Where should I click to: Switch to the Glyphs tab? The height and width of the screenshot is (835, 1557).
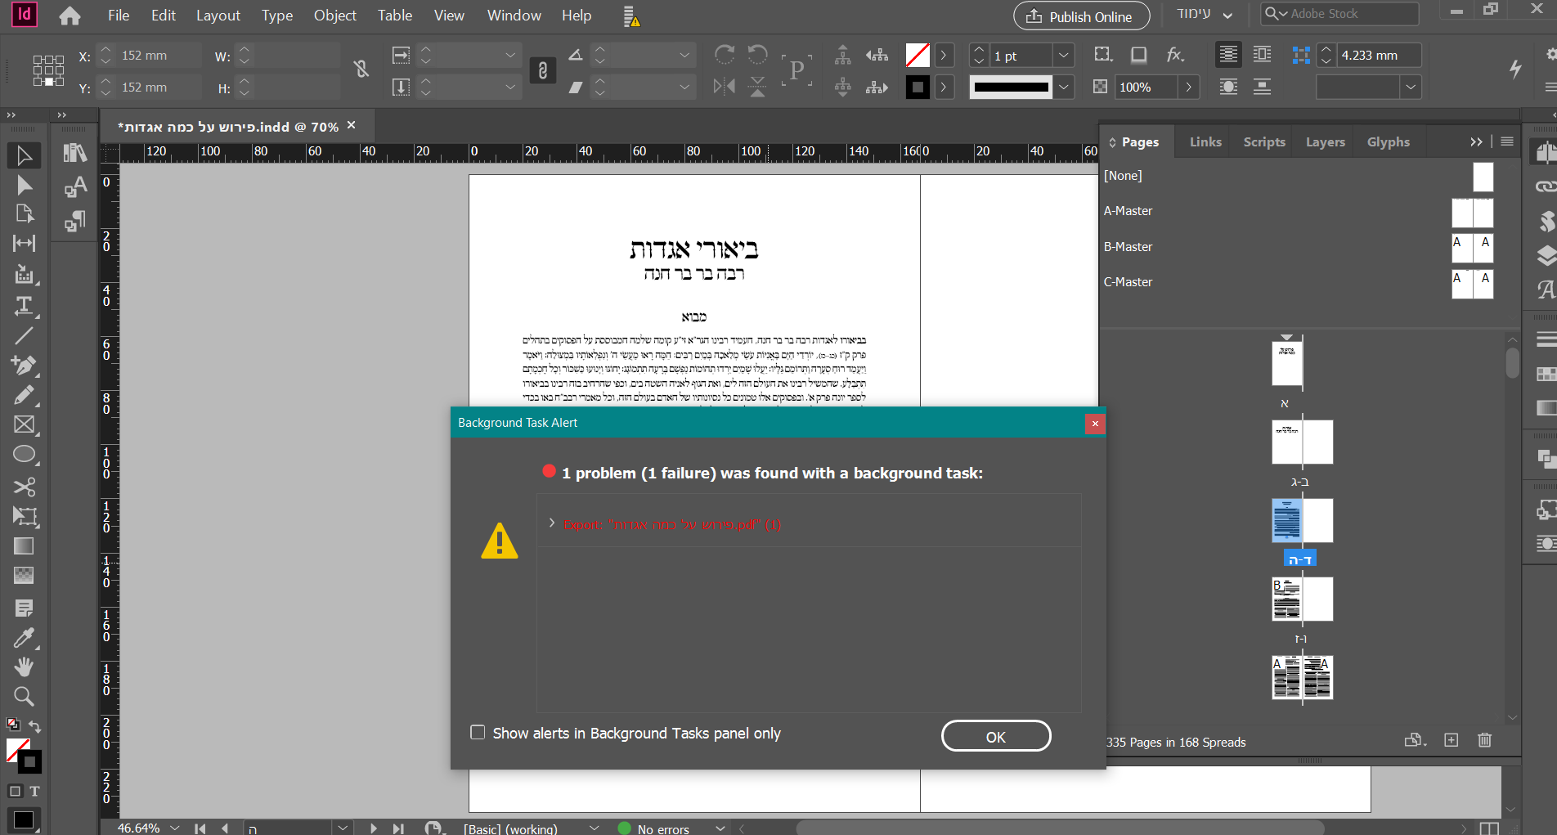[x=1388, y=141]
